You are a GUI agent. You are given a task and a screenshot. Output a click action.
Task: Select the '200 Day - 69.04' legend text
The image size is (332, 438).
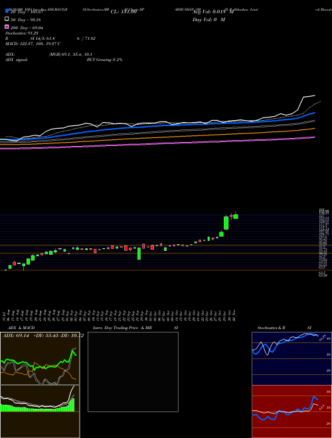click(27, 28)
